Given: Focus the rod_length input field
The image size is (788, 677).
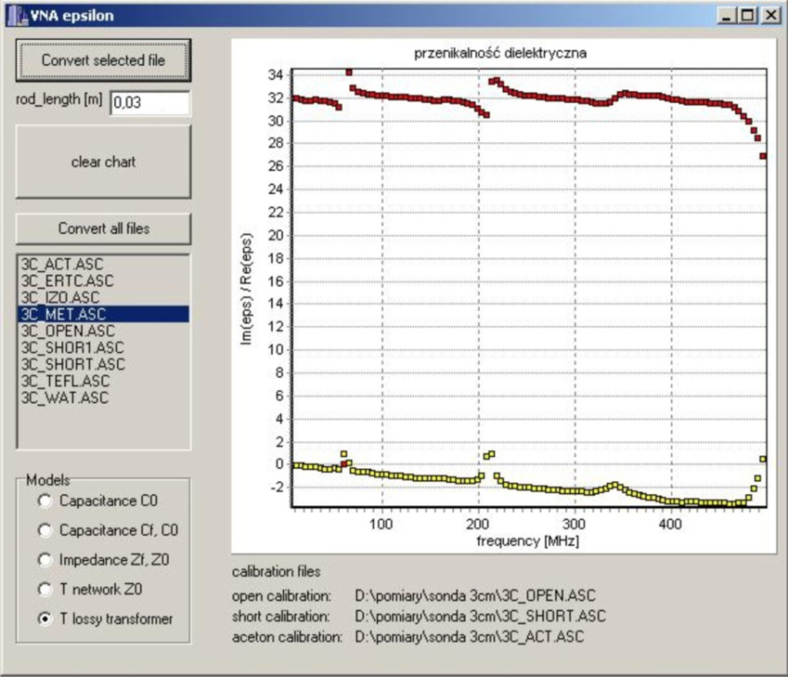Looking at the screenshot, I should tap(149, 103).
